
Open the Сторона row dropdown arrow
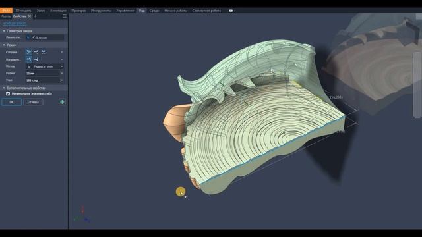pyautogui.click(x=62, y=52)
